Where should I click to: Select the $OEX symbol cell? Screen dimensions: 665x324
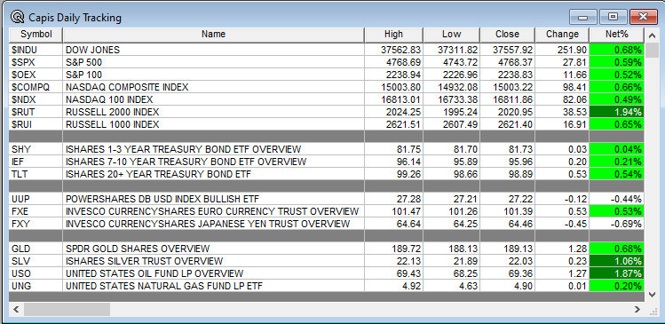coord(36,75)
